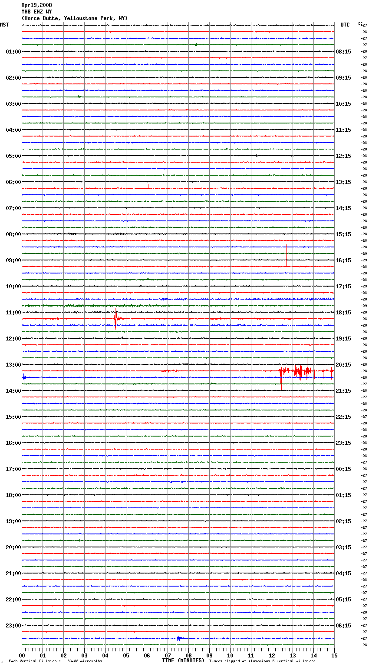Click the Apr19,2008 date header
The width and height of the screenshot is (369, 667).
(36, 5)
